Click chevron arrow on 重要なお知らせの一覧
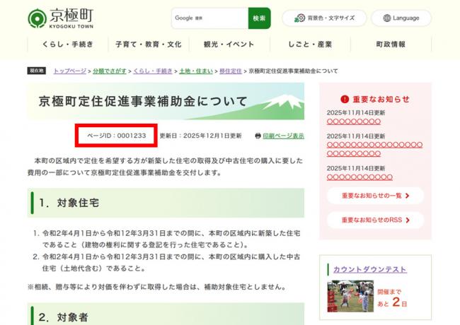The width and height of the screenshot is (460, 325). 407,196
